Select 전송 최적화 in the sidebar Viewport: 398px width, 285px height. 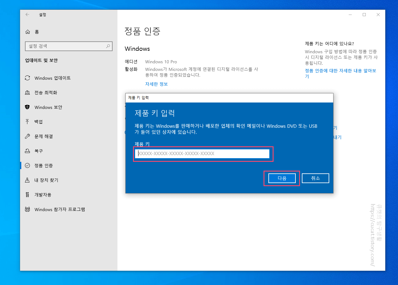click(x=69, y=92)
